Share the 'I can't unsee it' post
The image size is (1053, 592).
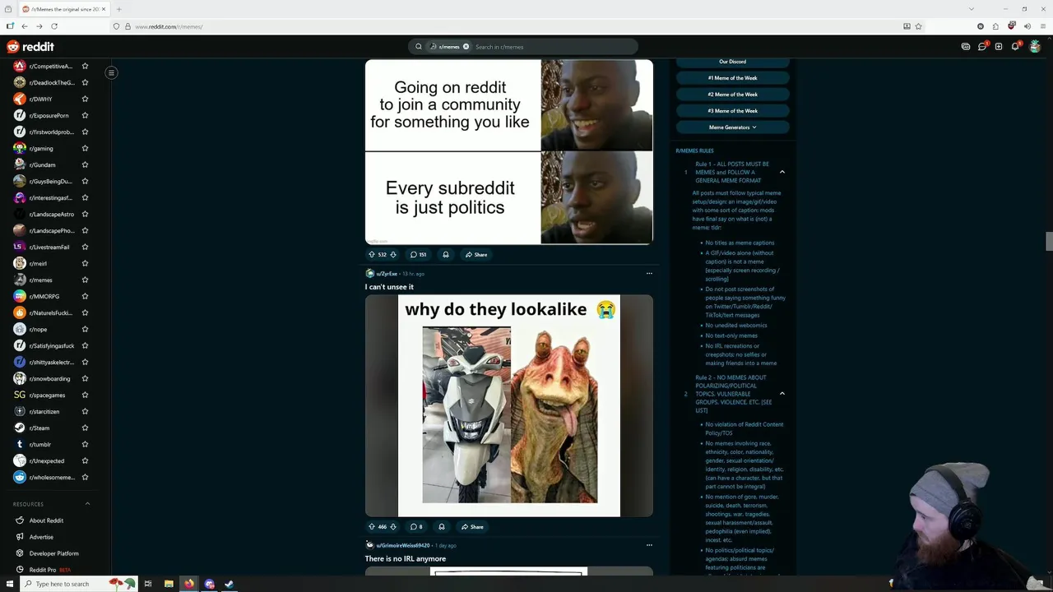[472, 527]
